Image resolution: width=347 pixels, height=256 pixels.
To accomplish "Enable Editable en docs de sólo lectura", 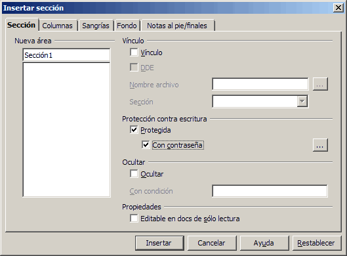I will click(x=134, y=219).
